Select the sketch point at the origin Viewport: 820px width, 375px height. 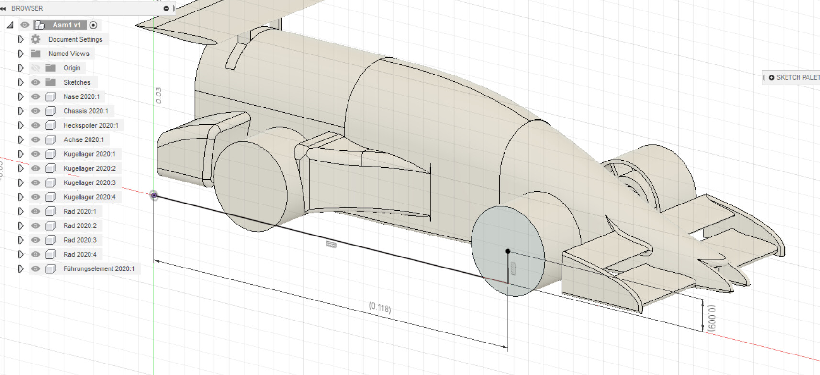tap(154, 195)
